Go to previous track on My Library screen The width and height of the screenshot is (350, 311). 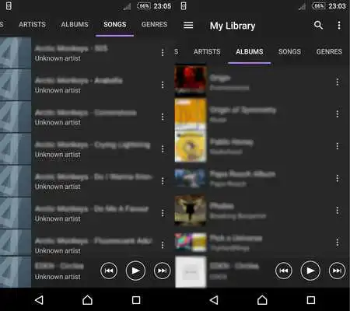[284, 271]
